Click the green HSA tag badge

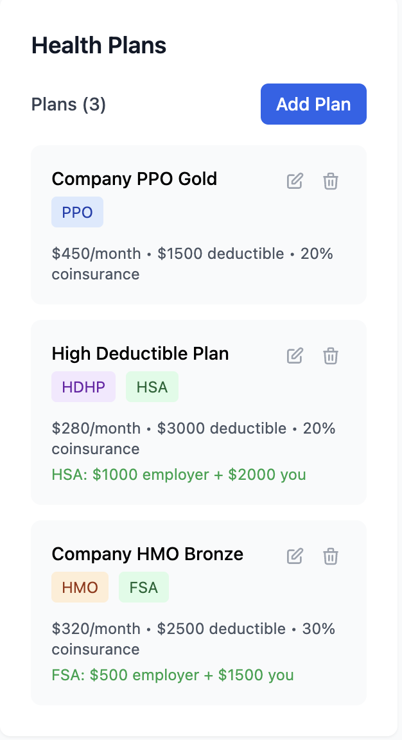tap(152, 387)
